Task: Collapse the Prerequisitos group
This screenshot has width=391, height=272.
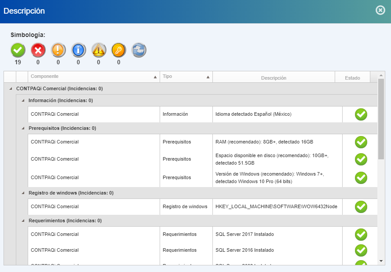Action: click(x=23, y=129)
